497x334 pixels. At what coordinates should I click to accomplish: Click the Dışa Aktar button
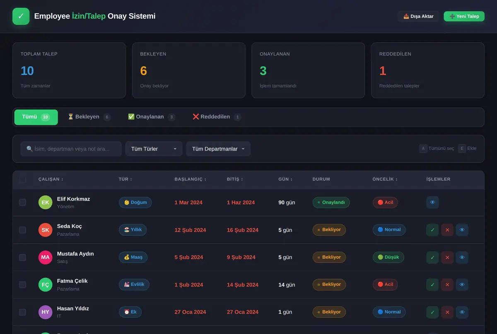click(x=418, y=16)
